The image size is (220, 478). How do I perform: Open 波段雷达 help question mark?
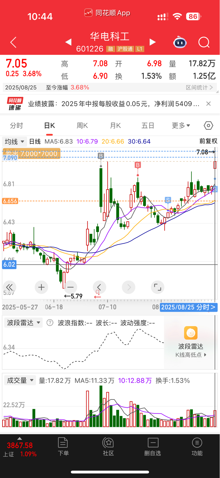click(50, 323)
